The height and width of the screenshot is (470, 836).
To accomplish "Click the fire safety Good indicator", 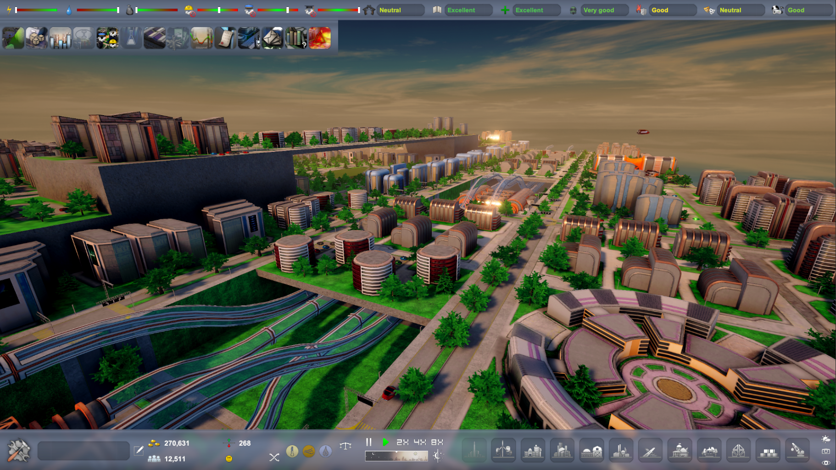I will coord(673,10).
